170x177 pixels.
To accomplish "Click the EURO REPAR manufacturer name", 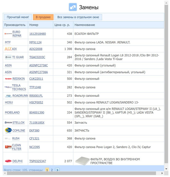I will [17, 34].
